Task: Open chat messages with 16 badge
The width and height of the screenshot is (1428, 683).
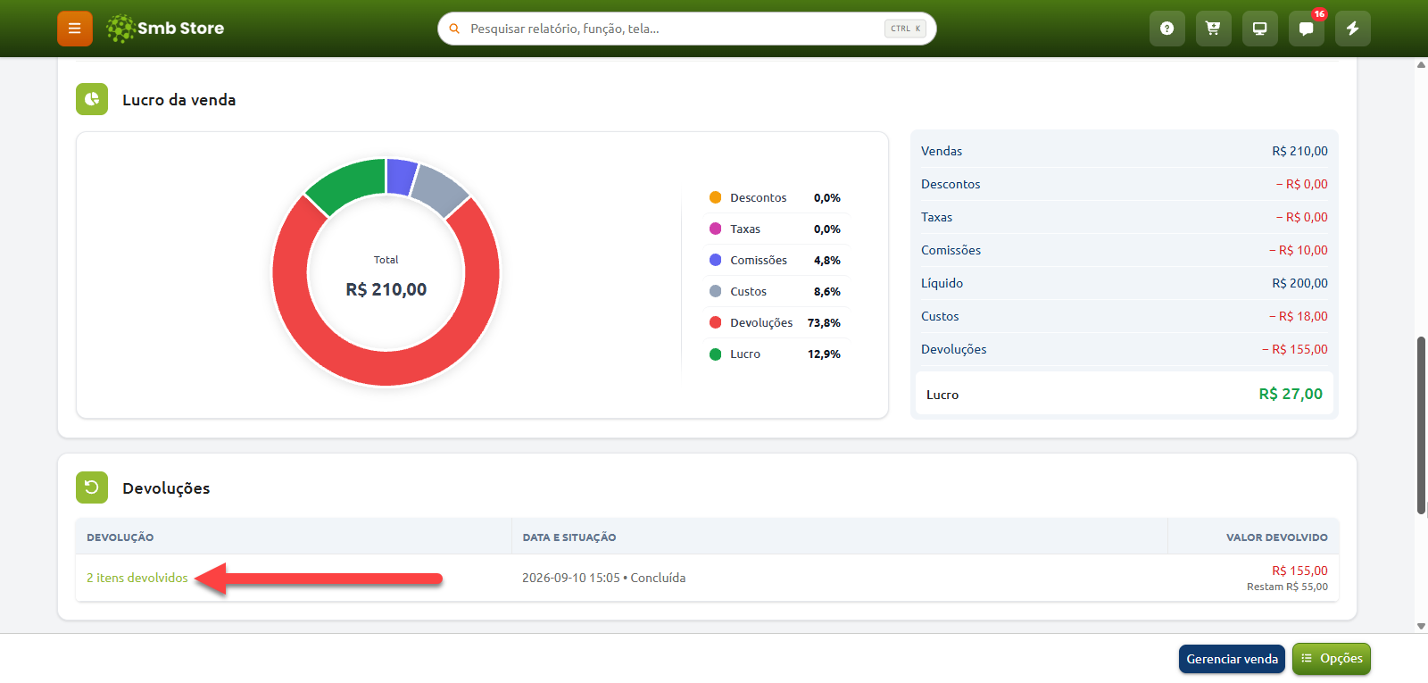Action: tap(1306, 29)
